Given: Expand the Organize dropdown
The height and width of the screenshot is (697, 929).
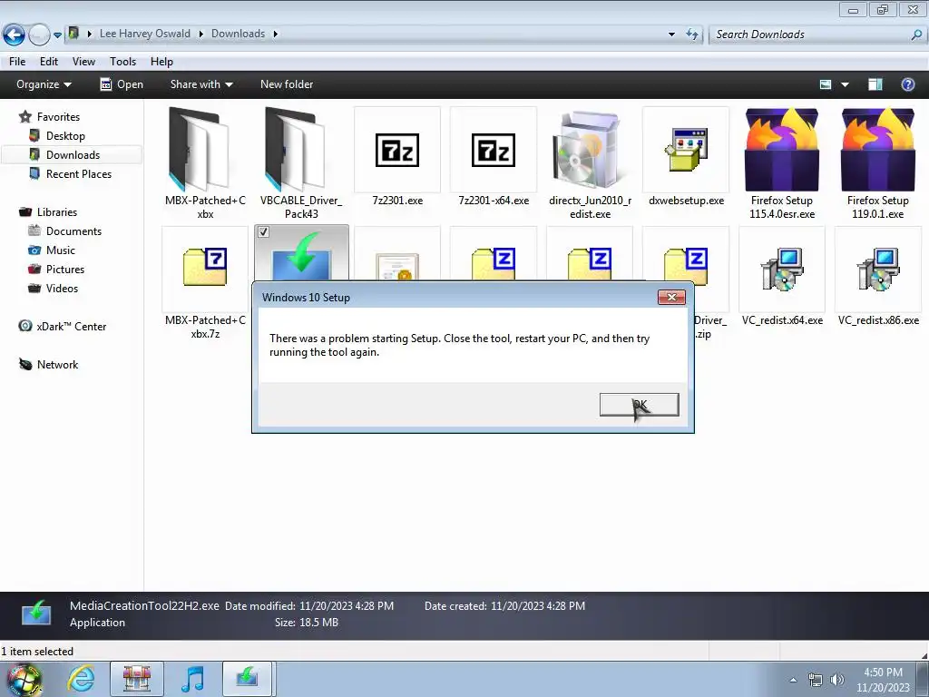Looking at the screenshot, I should click(44, 84).
